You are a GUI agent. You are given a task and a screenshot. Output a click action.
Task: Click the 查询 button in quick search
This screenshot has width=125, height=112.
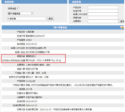(51, 19)
